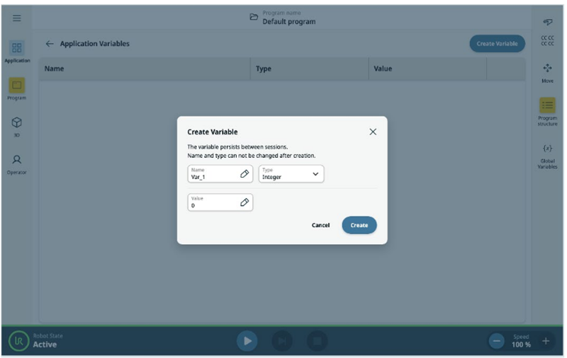Decrease speed with the minus button
This screenshot has width=567, height=358.
(x=498, y=341)
